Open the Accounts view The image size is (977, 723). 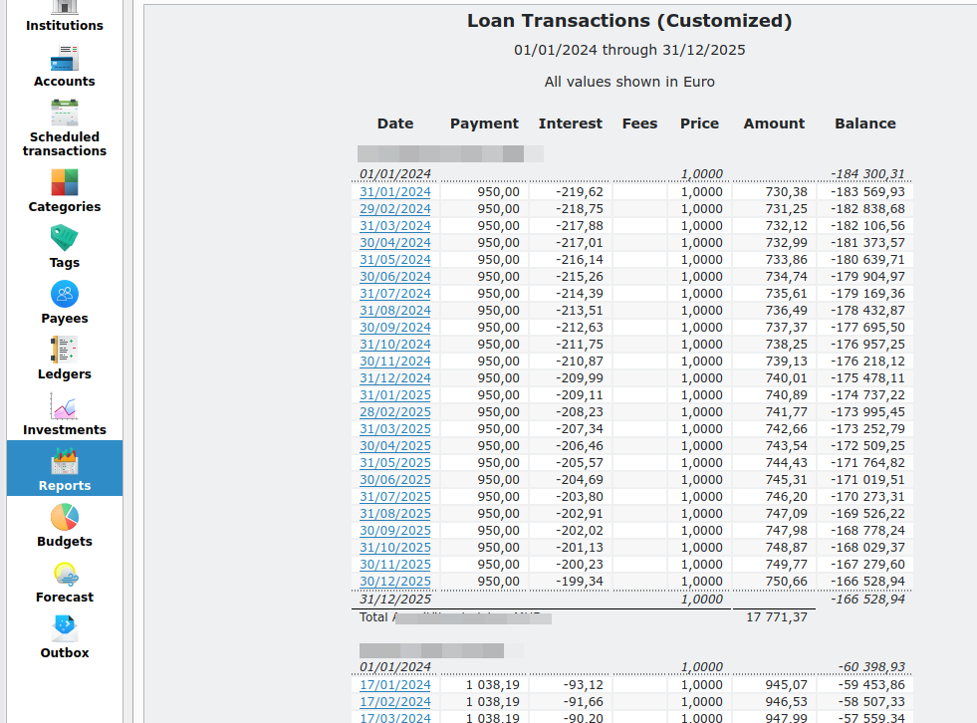(65, 66)
